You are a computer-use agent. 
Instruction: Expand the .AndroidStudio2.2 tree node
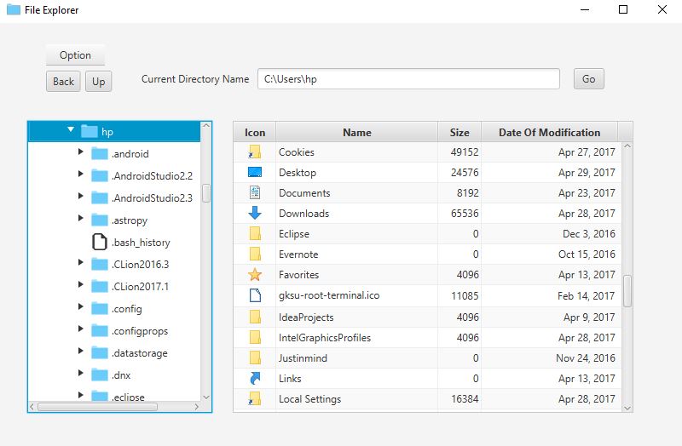[x=80, y=174]
